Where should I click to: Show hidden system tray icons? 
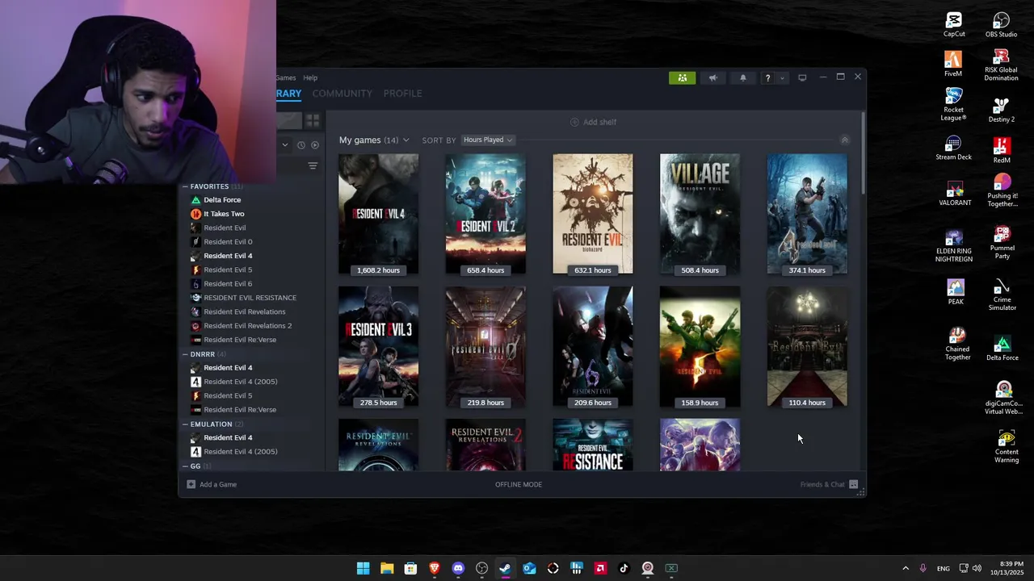[905, 568]
